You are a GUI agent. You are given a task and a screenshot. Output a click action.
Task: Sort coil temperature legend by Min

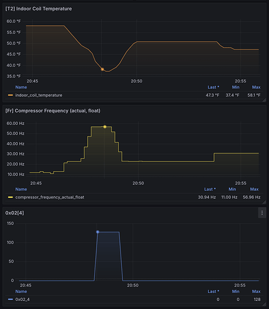point(236,87)
